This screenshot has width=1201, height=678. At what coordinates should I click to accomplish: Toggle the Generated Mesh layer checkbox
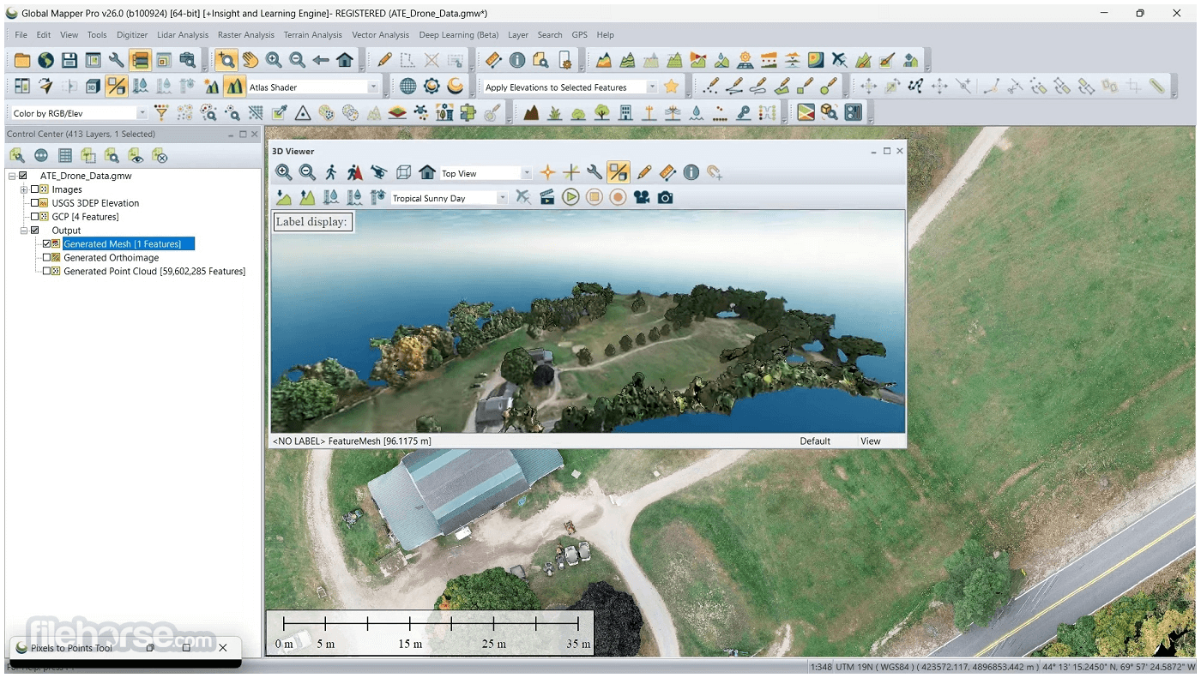tap(47, 244)
